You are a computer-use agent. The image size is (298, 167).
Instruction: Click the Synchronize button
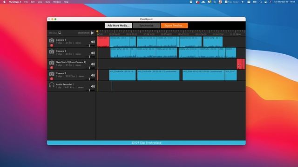(146, 26)
